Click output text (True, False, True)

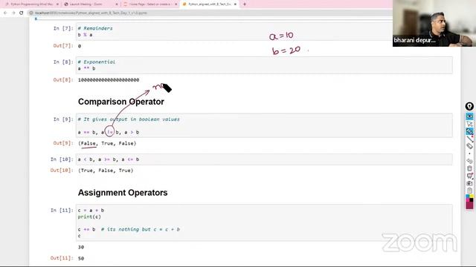[106, 171]
